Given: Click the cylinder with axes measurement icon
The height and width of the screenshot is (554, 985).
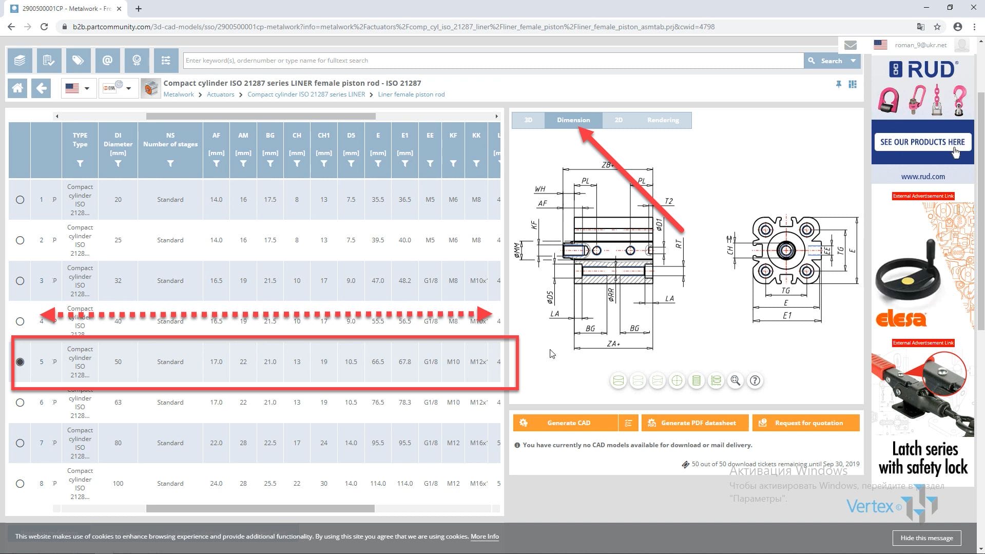Looking at the screenshot, I should [716, 380].
